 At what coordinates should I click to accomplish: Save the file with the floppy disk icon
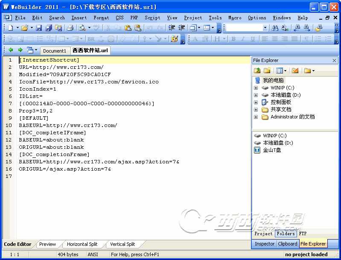coord(39,28)
